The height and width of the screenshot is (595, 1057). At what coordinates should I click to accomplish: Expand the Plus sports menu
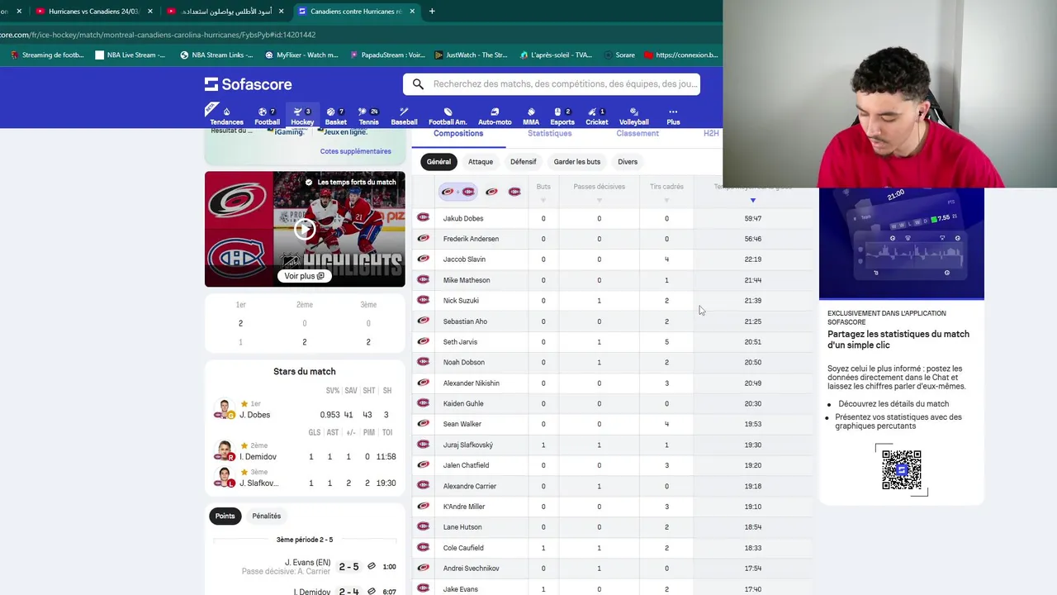click(x=673, y=117)
